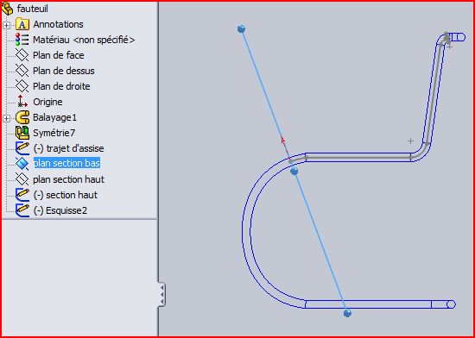Viewport: 475px width, 338px height.
Task: Click the fauteuil part icon
Action: click(x=8, y=9)
